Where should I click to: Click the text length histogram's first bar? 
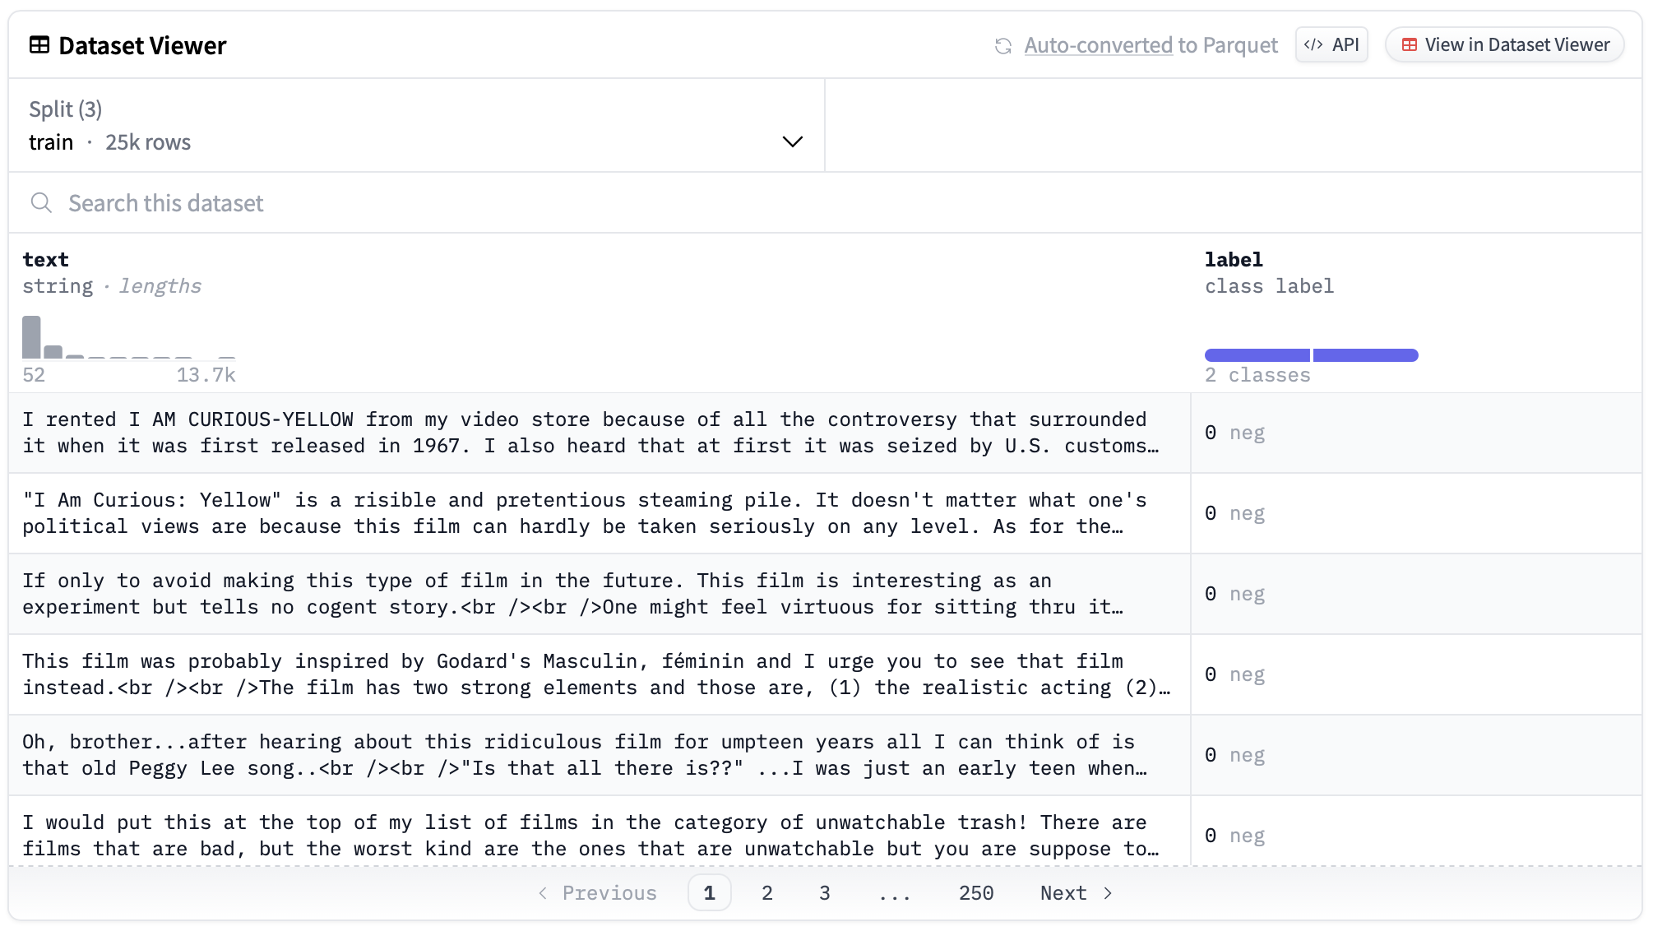pyautogui.click(x=31, y=337)
